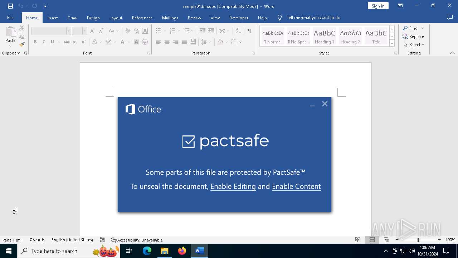Toggle Bold formatting
The image size is (458, 258).
click(35, 42)
